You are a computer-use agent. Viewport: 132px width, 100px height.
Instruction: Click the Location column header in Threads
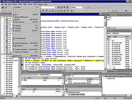(50, 78)
